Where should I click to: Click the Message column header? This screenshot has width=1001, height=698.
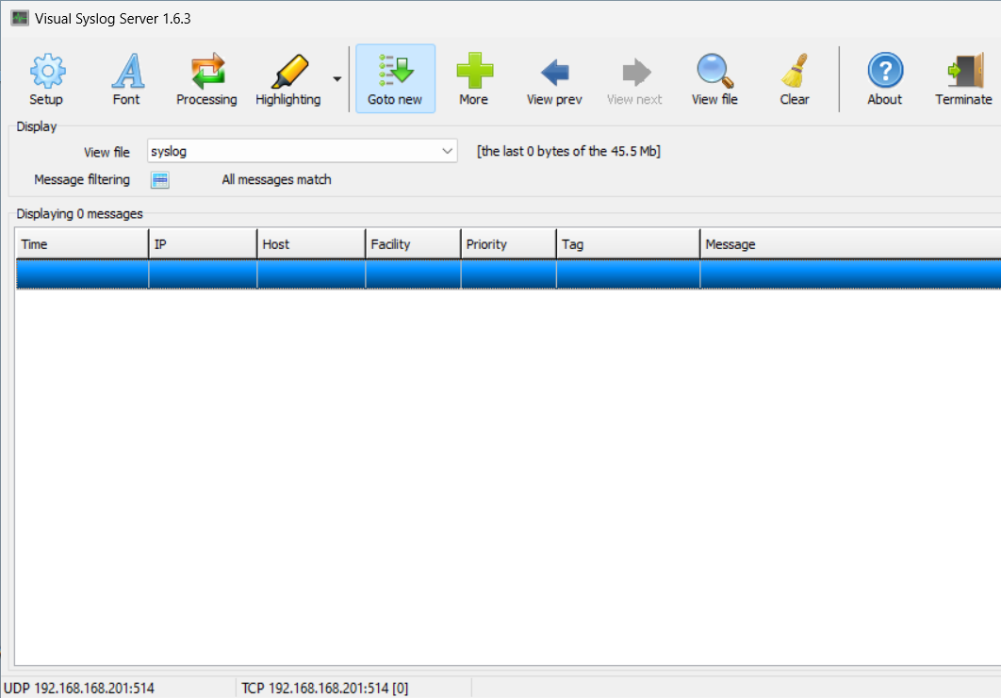tap(850, 244)
